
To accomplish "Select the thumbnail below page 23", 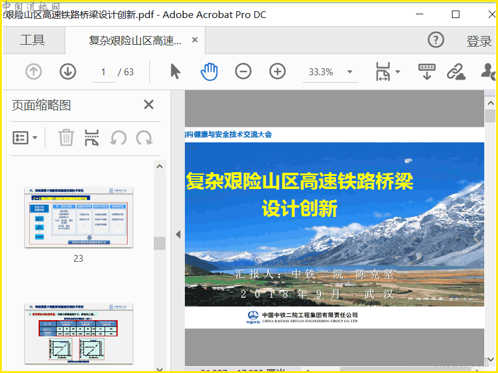I will click(x=79, y=333).
